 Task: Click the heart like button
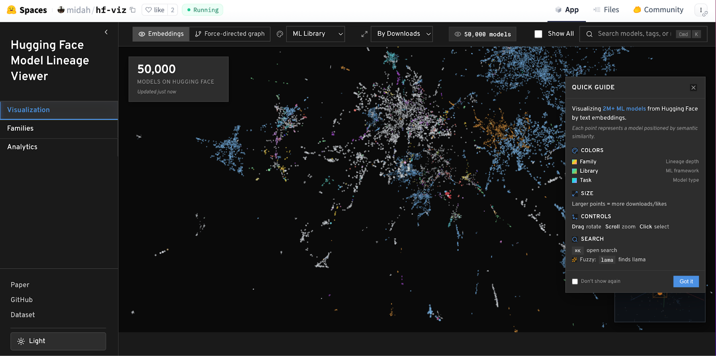155,10
